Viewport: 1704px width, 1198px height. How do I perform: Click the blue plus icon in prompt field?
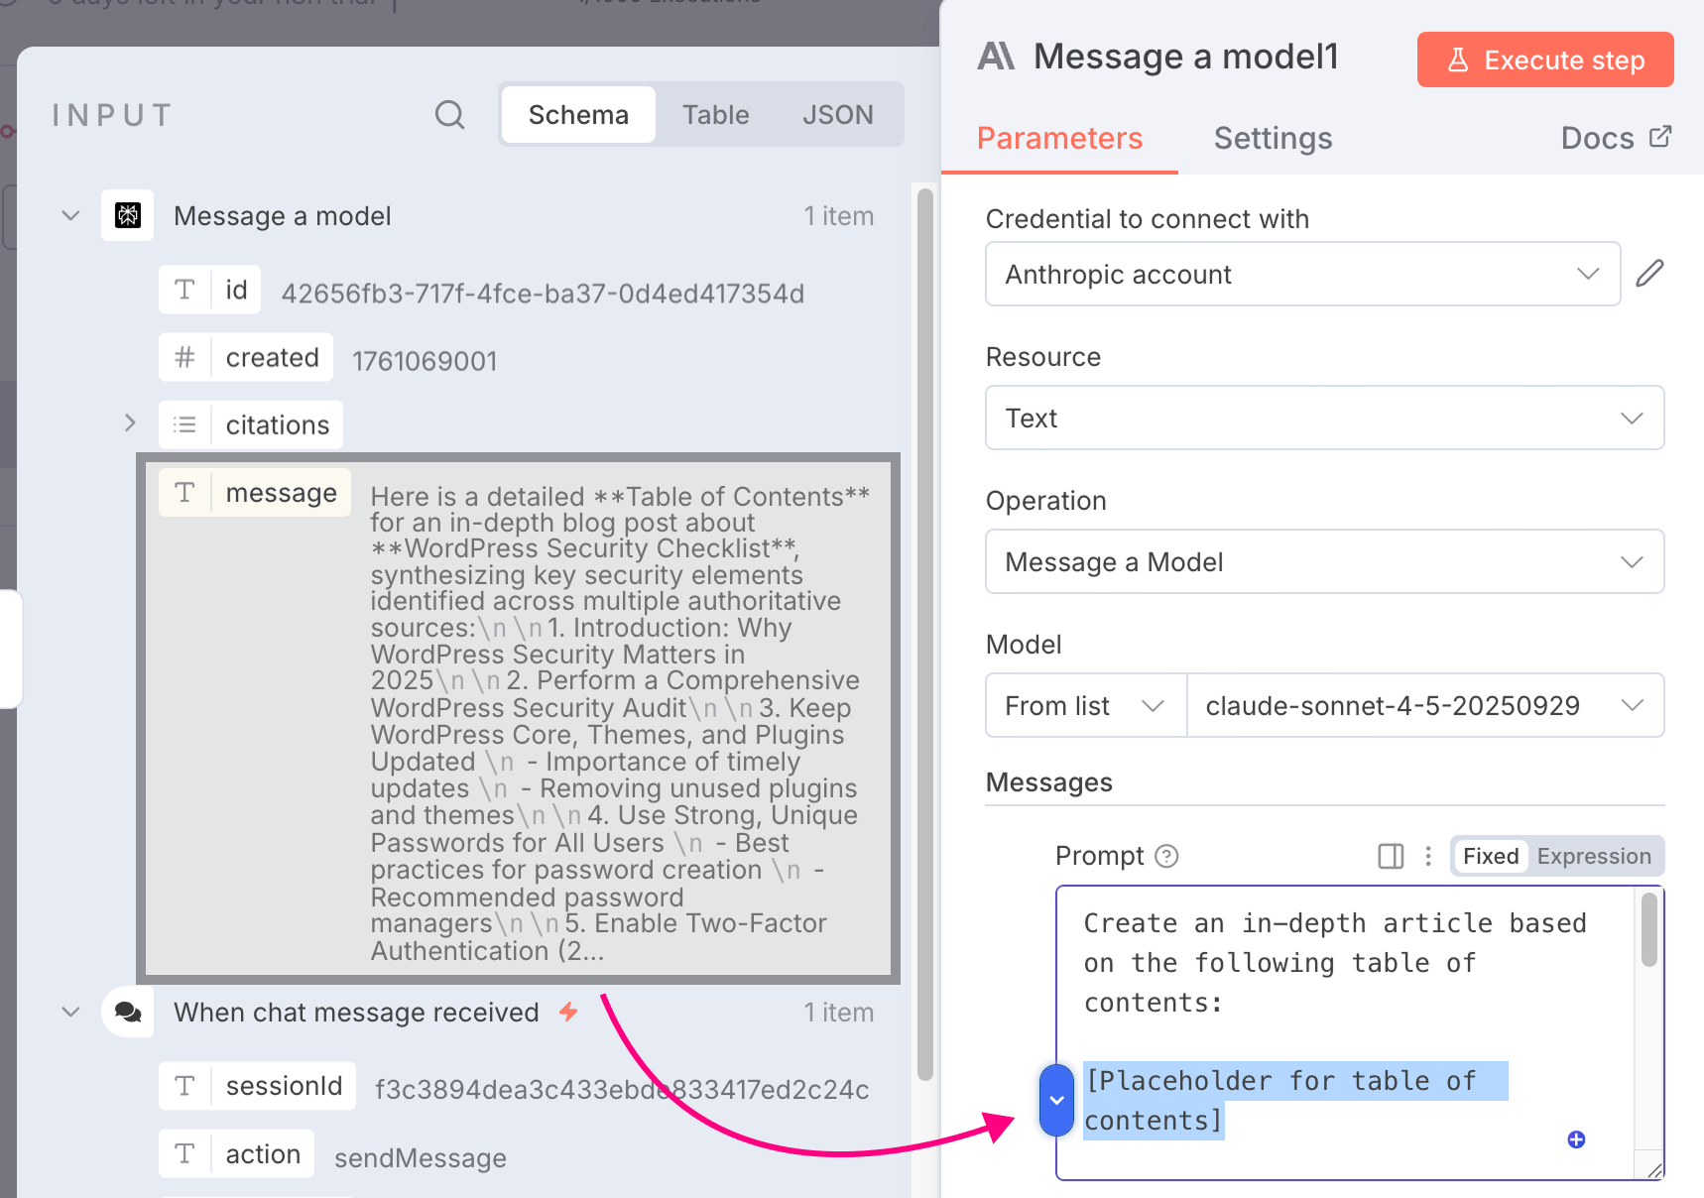pos(1576,1139)
